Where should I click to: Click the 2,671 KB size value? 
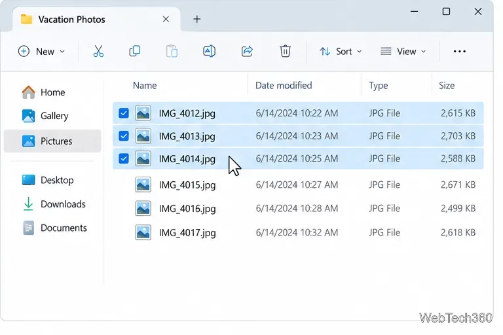458,185
